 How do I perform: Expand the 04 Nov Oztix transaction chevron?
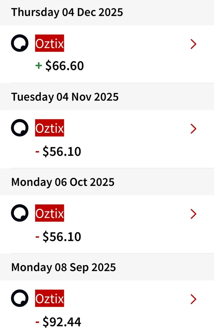(x=193, y=129)
